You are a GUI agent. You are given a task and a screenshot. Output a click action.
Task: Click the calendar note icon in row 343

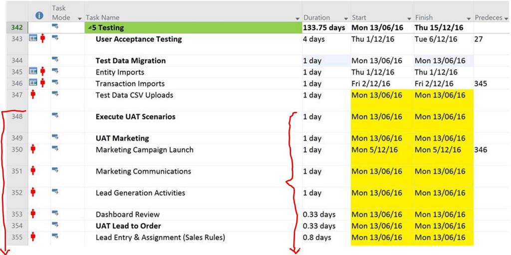point(33,39)
